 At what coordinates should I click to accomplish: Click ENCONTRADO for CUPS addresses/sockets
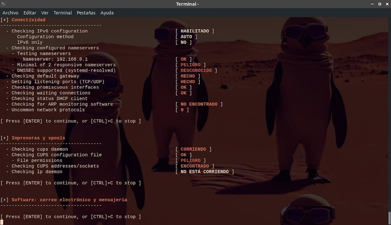(x=195, y=166)
